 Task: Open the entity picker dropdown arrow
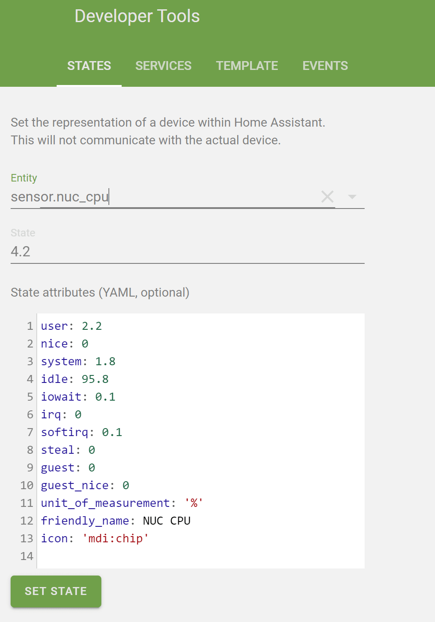coord(352,197)
